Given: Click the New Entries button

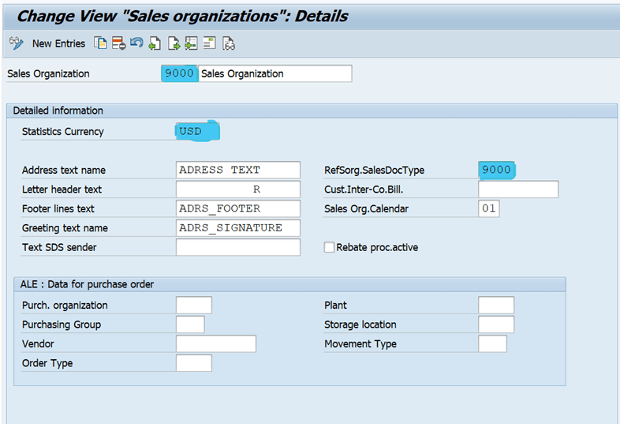Looking at the screenshot, I should pyautogui.click(x=58, y=43).
